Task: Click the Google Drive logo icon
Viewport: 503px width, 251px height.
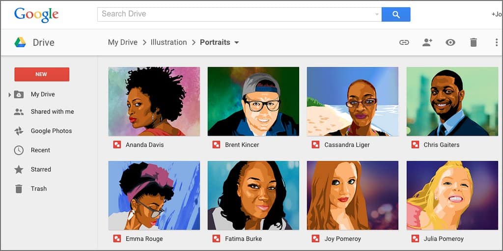Action: coord(20,42)
